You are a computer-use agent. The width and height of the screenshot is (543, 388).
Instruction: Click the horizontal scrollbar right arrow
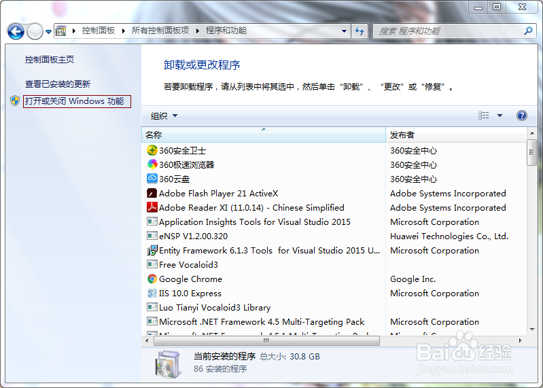520,340
